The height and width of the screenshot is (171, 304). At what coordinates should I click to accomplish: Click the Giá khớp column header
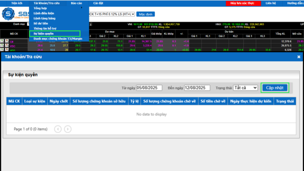coord(156,34)
